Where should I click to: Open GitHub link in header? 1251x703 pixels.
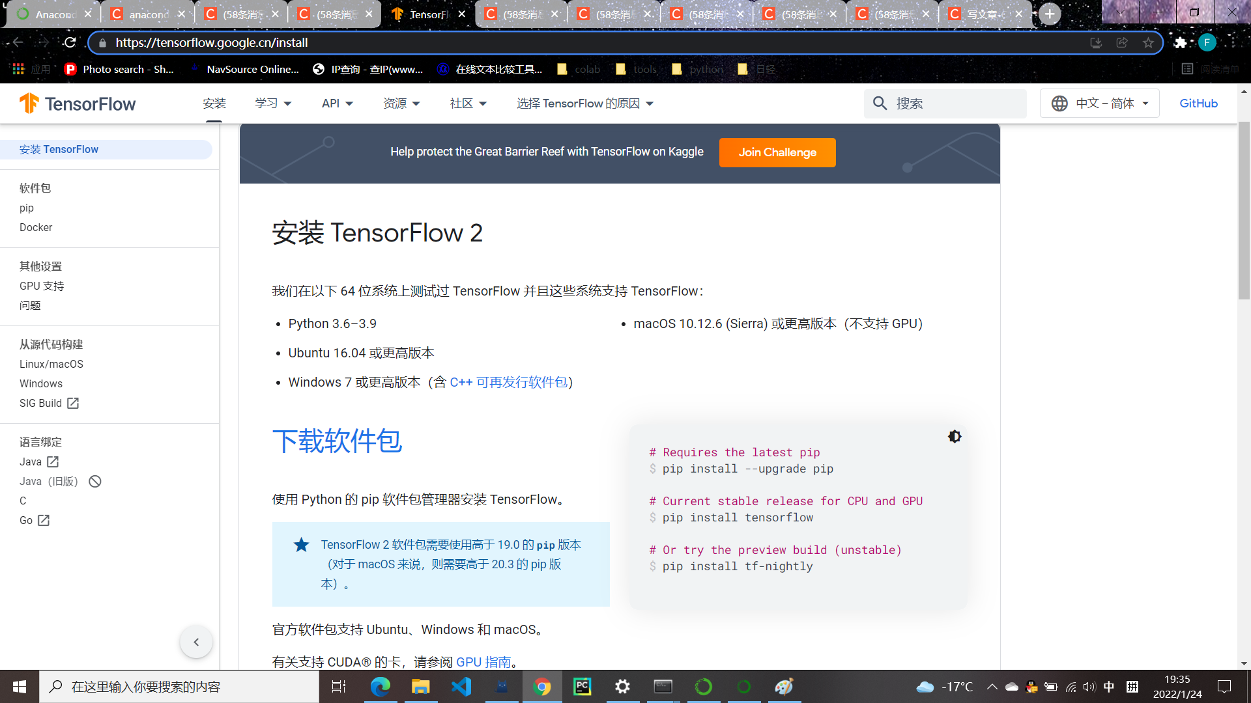1198,103
